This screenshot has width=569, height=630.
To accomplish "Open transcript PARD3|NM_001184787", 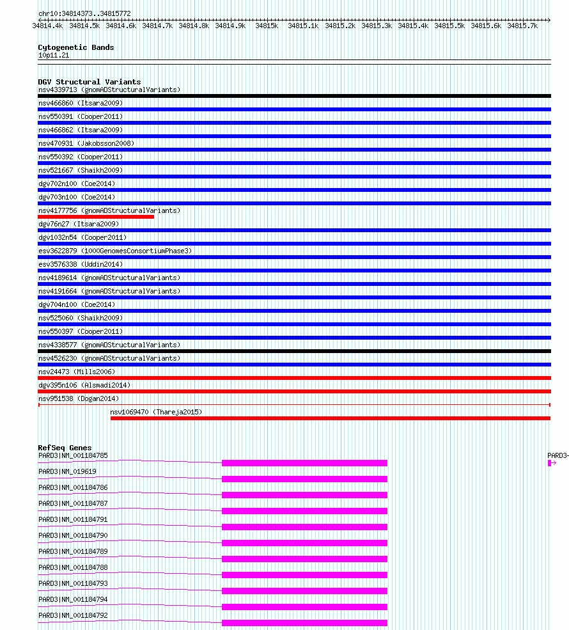I will [73, 504].
